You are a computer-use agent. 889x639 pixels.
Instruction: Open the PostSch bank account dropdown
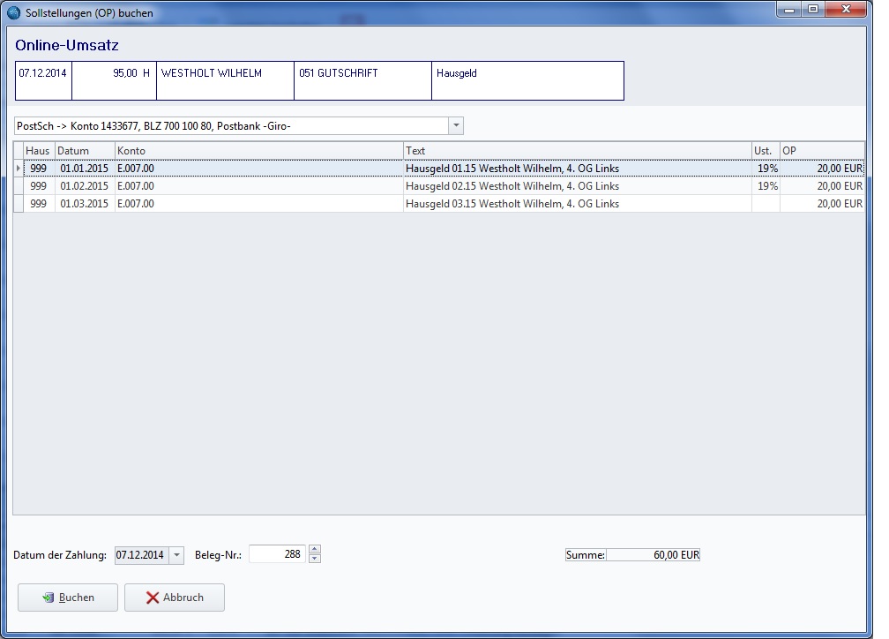(456, 126)
